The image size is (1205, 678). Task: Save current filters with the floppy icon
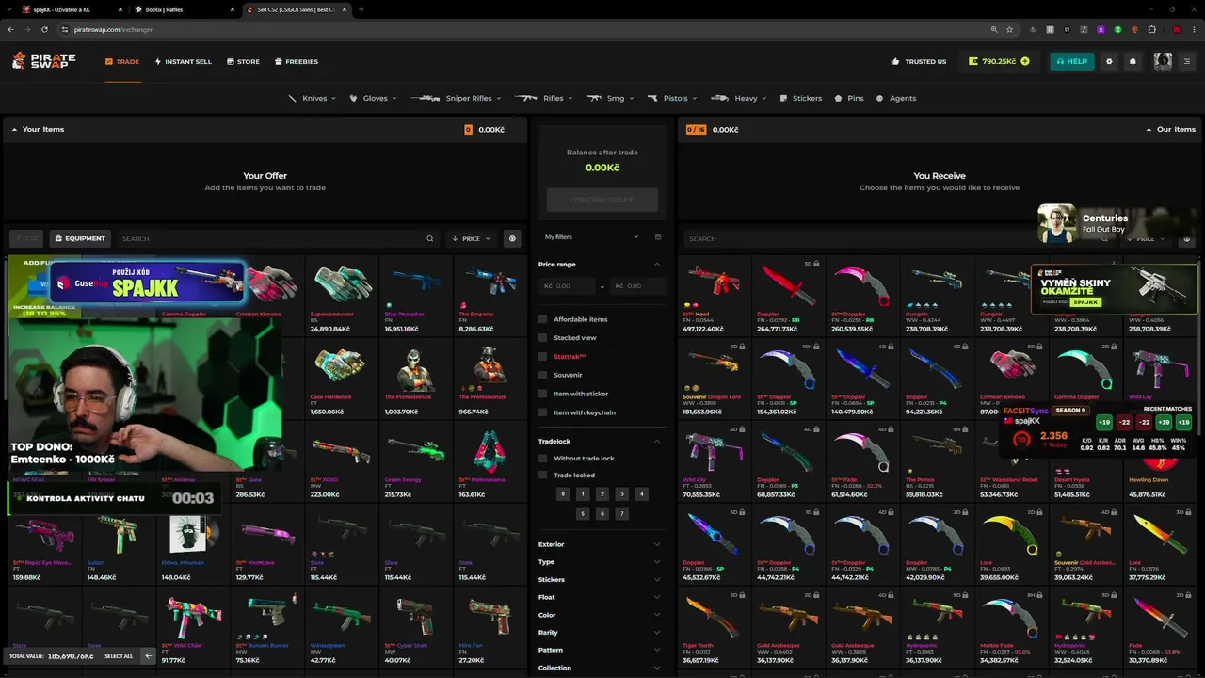tap(658, 237)
